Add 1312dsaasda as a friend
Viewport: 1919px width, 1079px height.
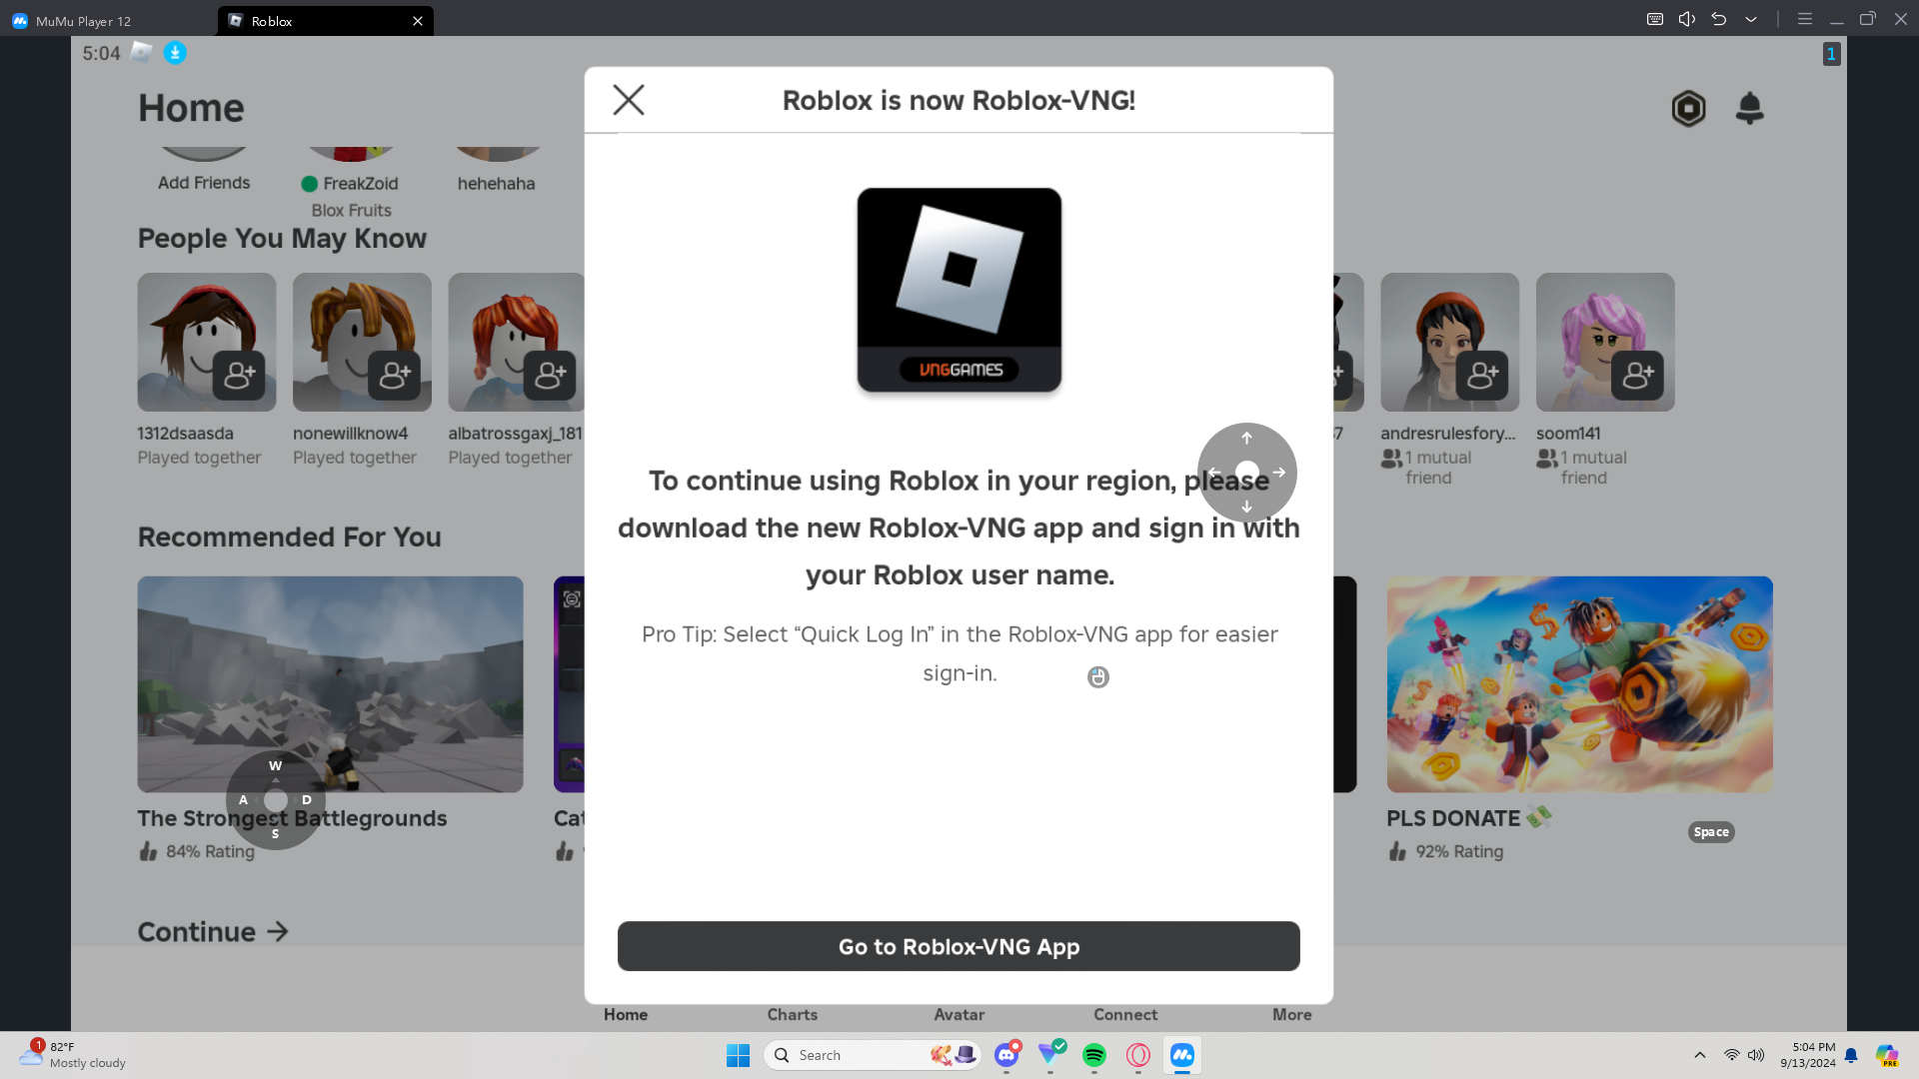(x=239, y=376)
